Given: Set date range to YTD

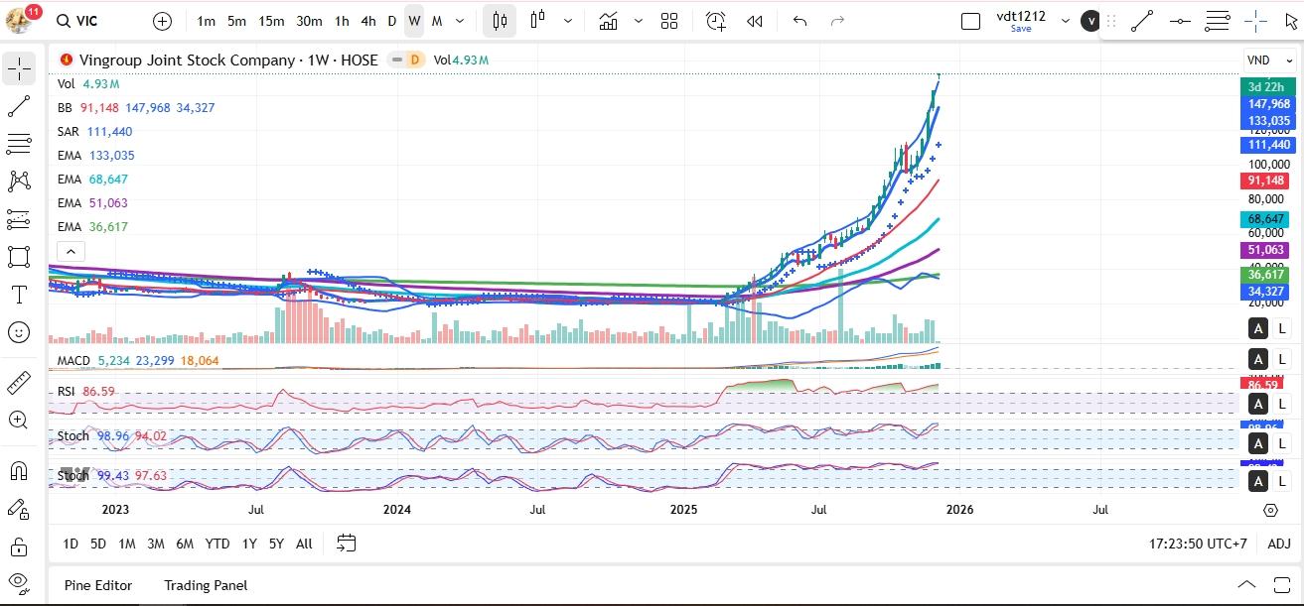Looking at the screenshot, I should tap(217, 544).
